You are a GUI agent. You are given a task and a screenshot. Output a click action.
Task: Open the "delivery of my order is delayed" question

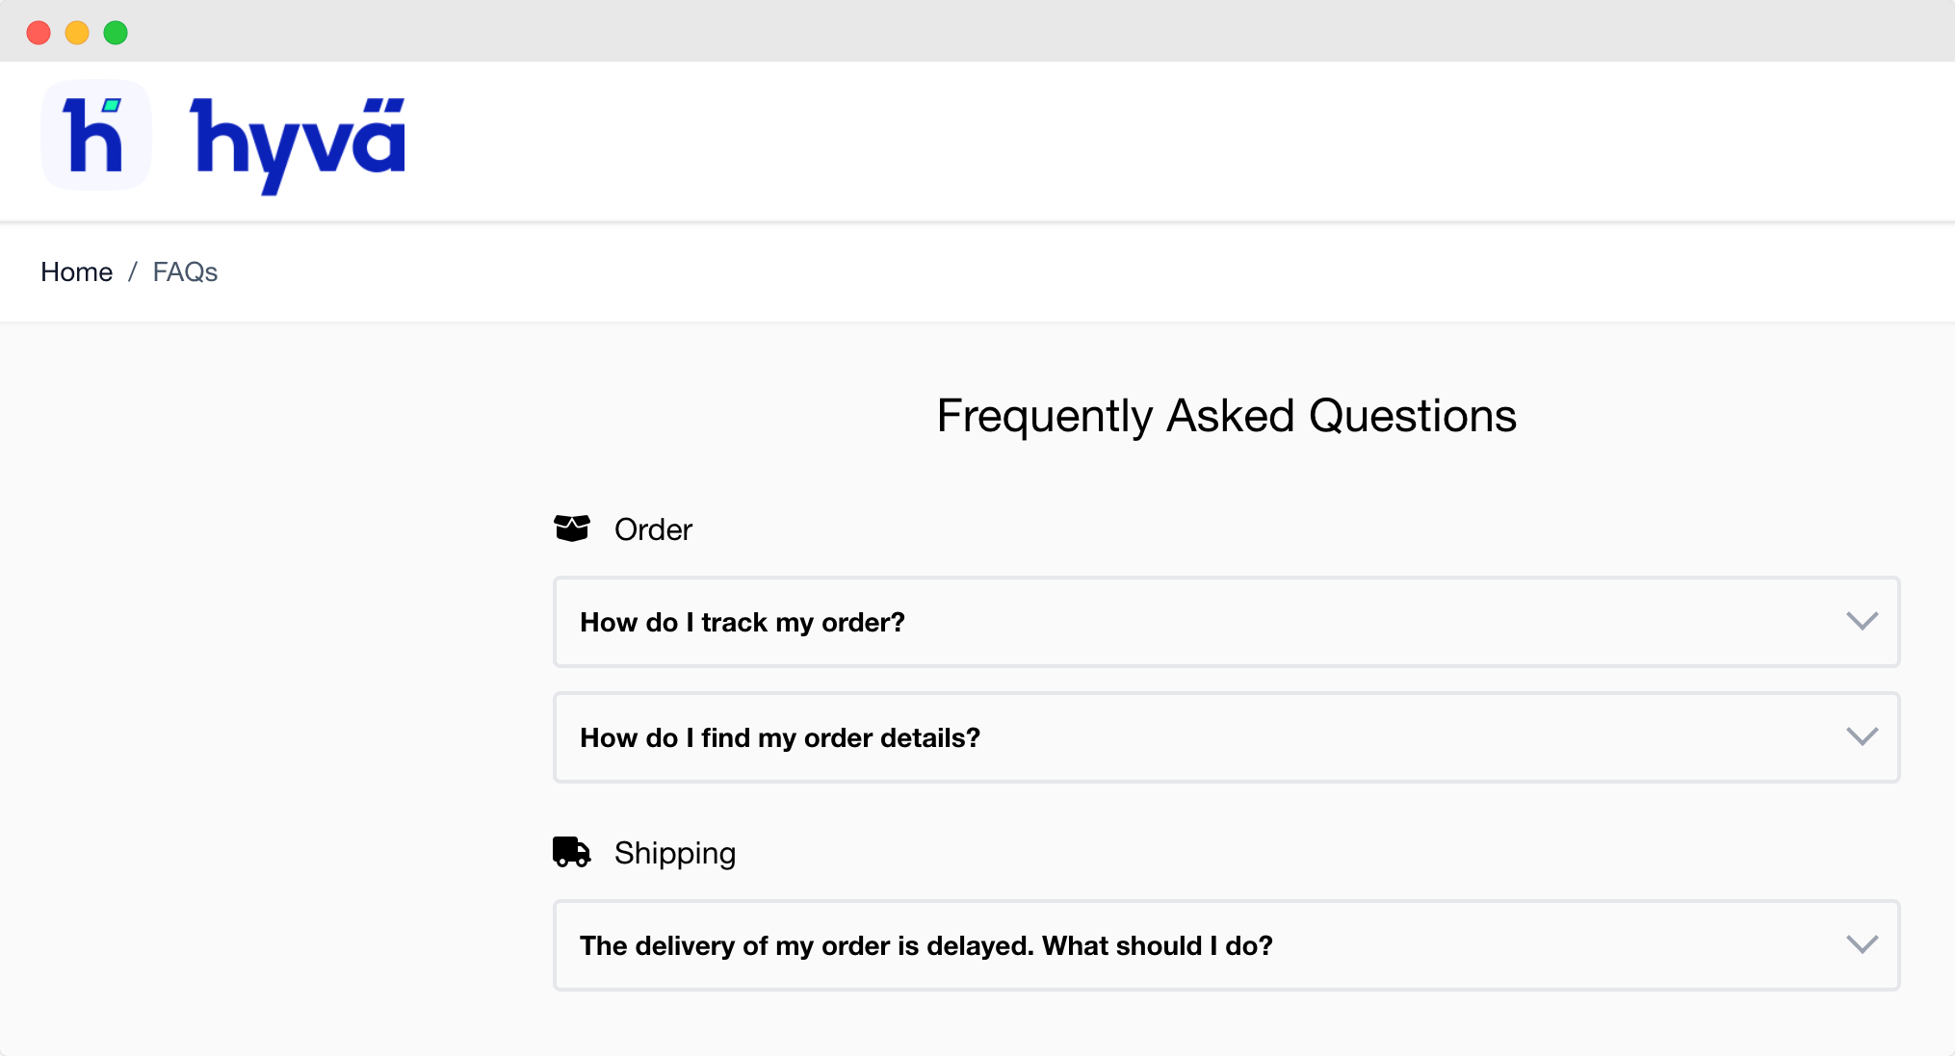click(x=925, y=946)
